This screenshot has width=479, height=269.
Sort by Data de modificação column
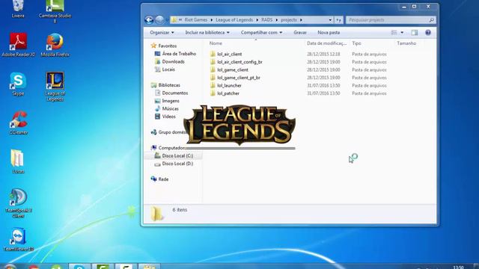pyautogui.click(x=327, y=43)
